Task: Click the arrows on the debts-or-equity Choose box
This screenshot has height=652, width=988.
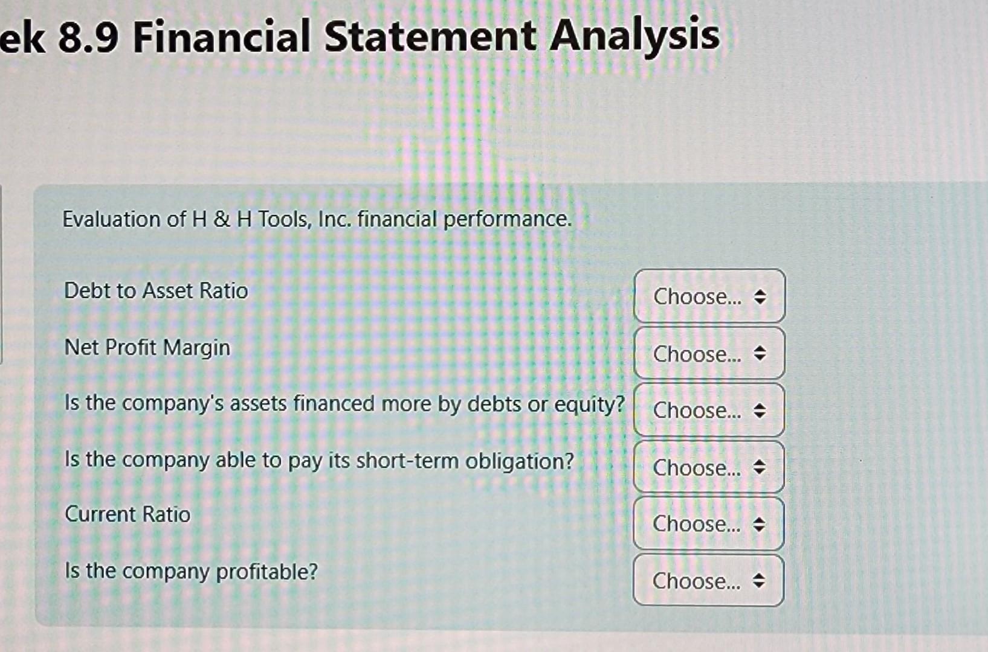Action: [x=759, y=411]
